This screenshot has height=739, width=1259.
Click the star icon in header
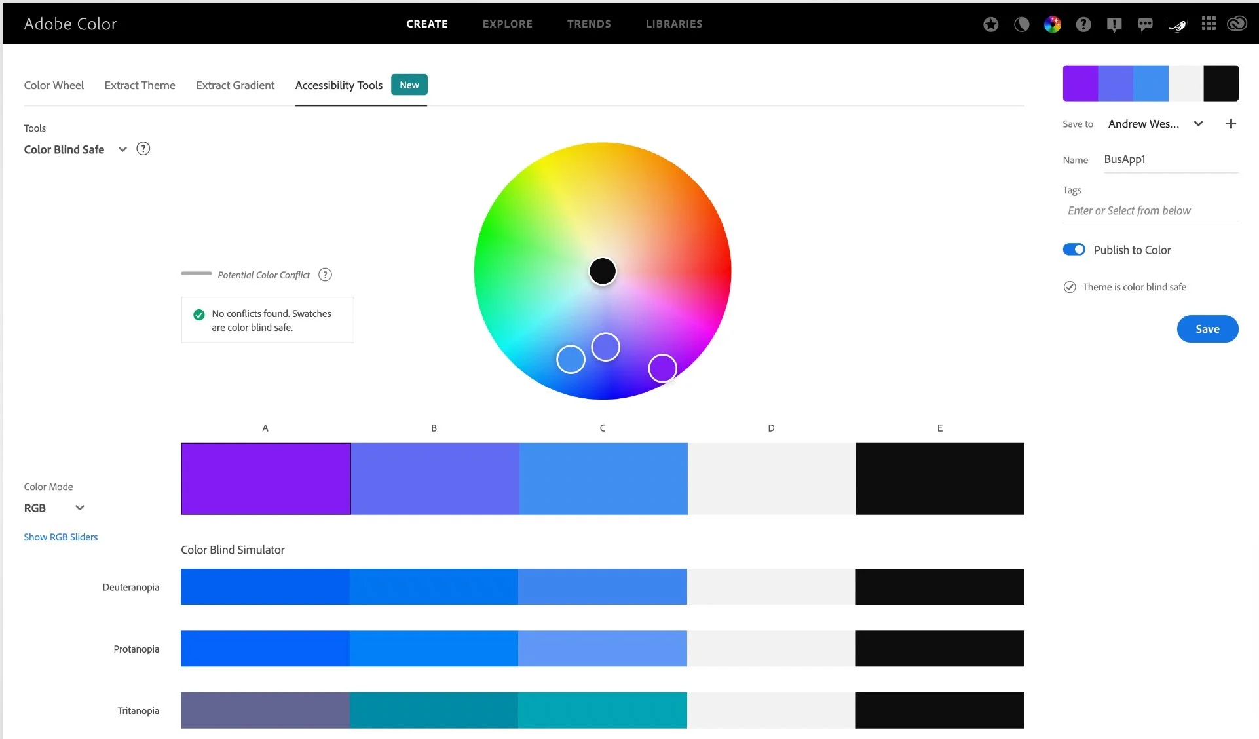(990, 24)
